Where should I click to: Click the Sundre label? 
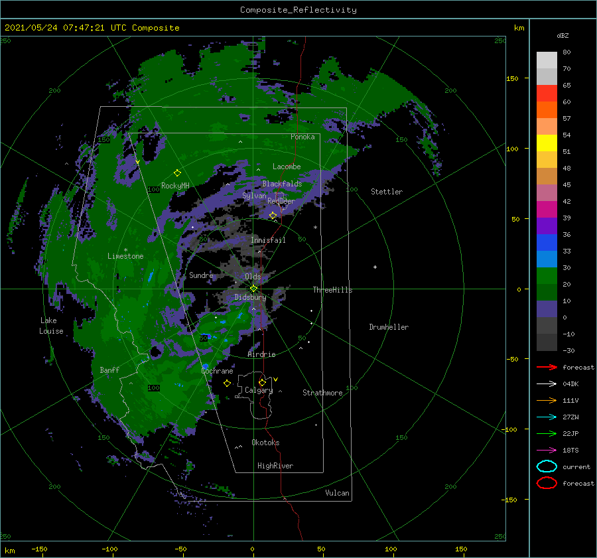tap(201, 275)
